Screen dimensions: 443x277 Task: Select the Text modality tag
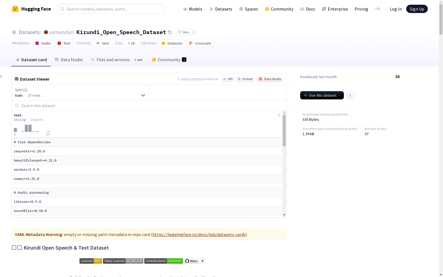coord(64,43)
